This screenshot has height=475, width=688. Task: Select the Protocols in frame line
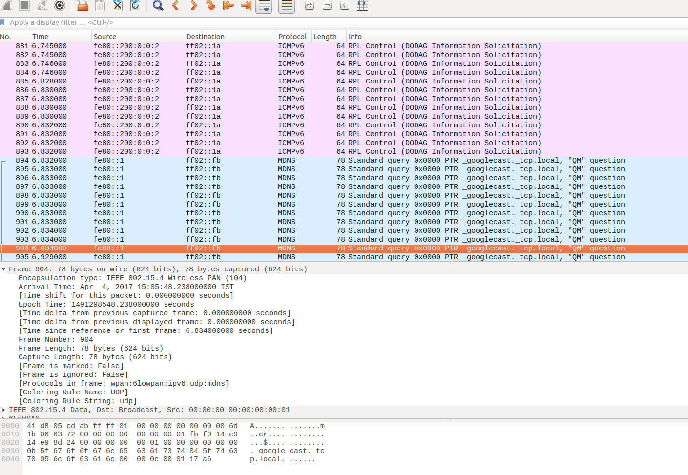click(124, 384)
